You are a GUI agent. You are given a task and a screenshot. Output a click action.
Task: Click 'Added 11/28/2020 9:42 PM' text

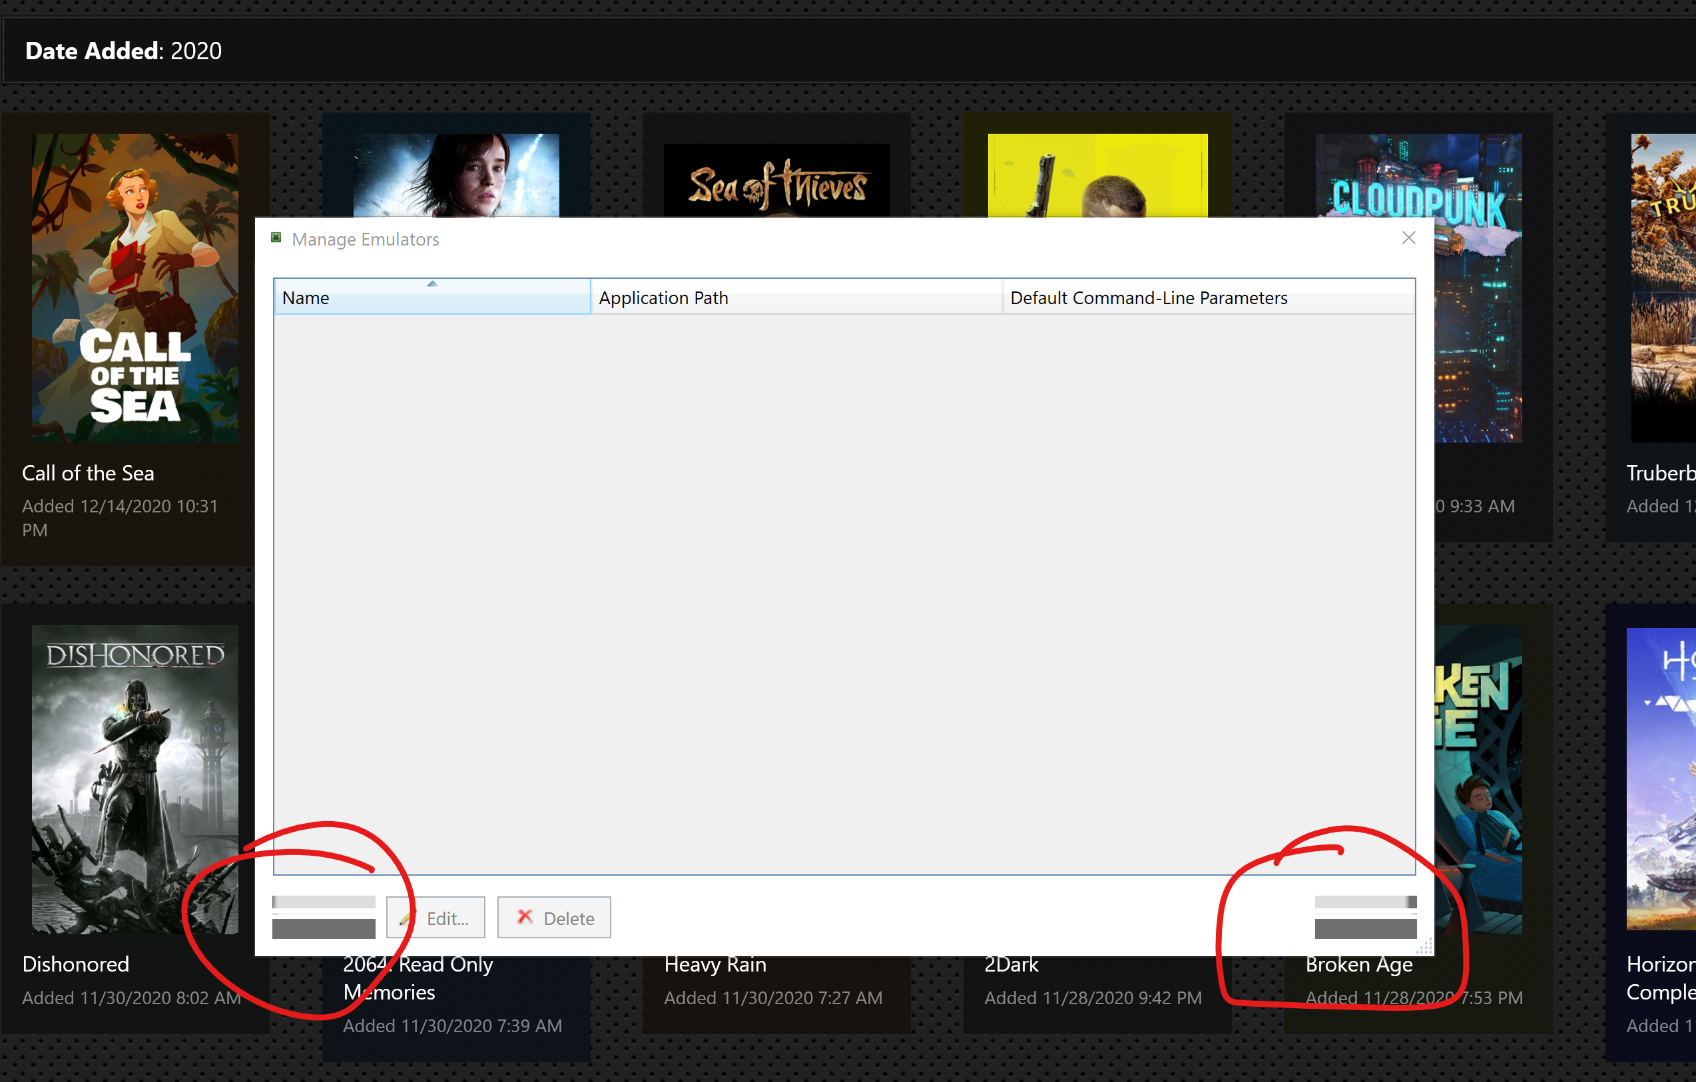click(1093, 997)
